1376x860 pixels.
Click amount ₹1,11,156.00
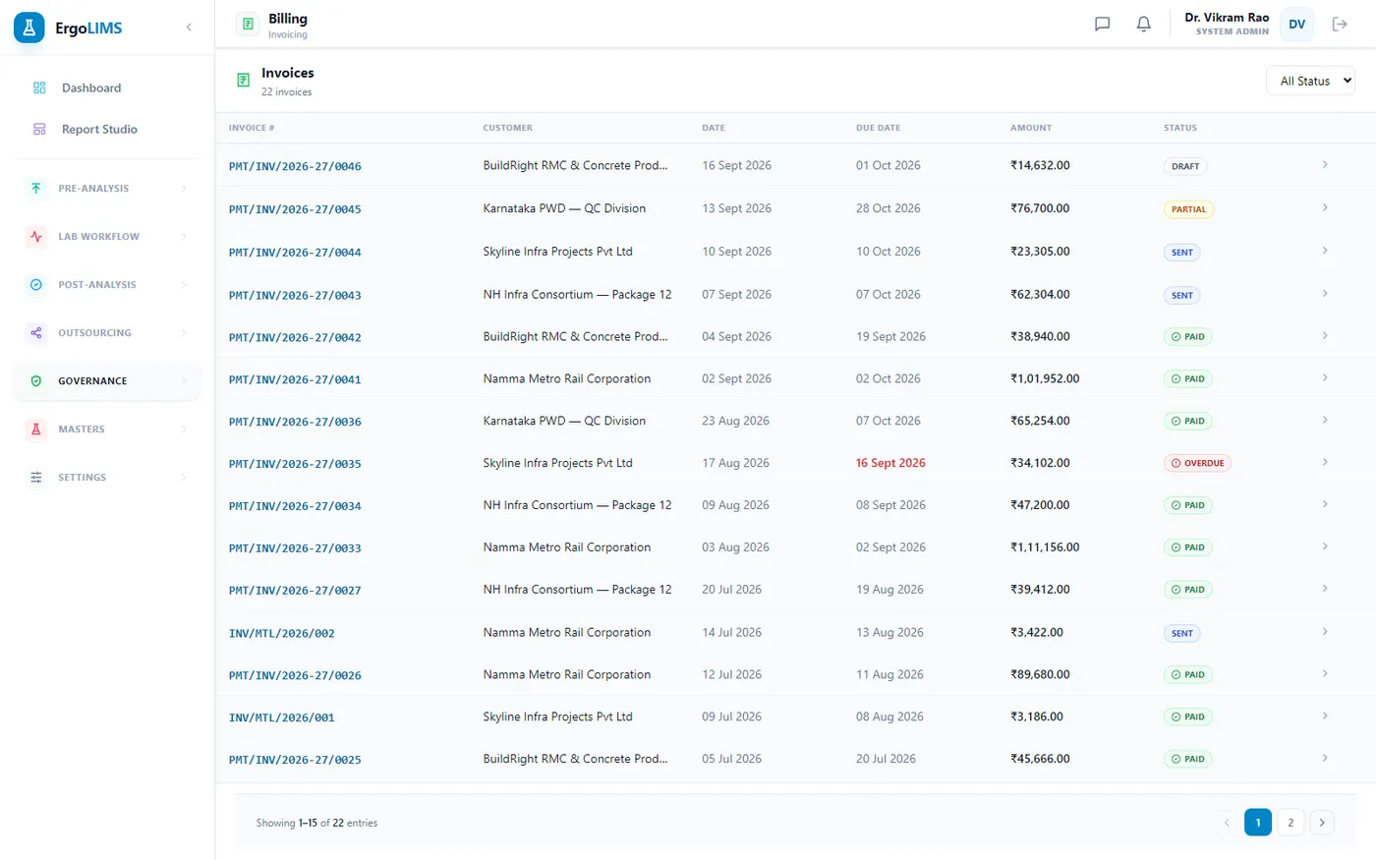tap(1045, 547)
